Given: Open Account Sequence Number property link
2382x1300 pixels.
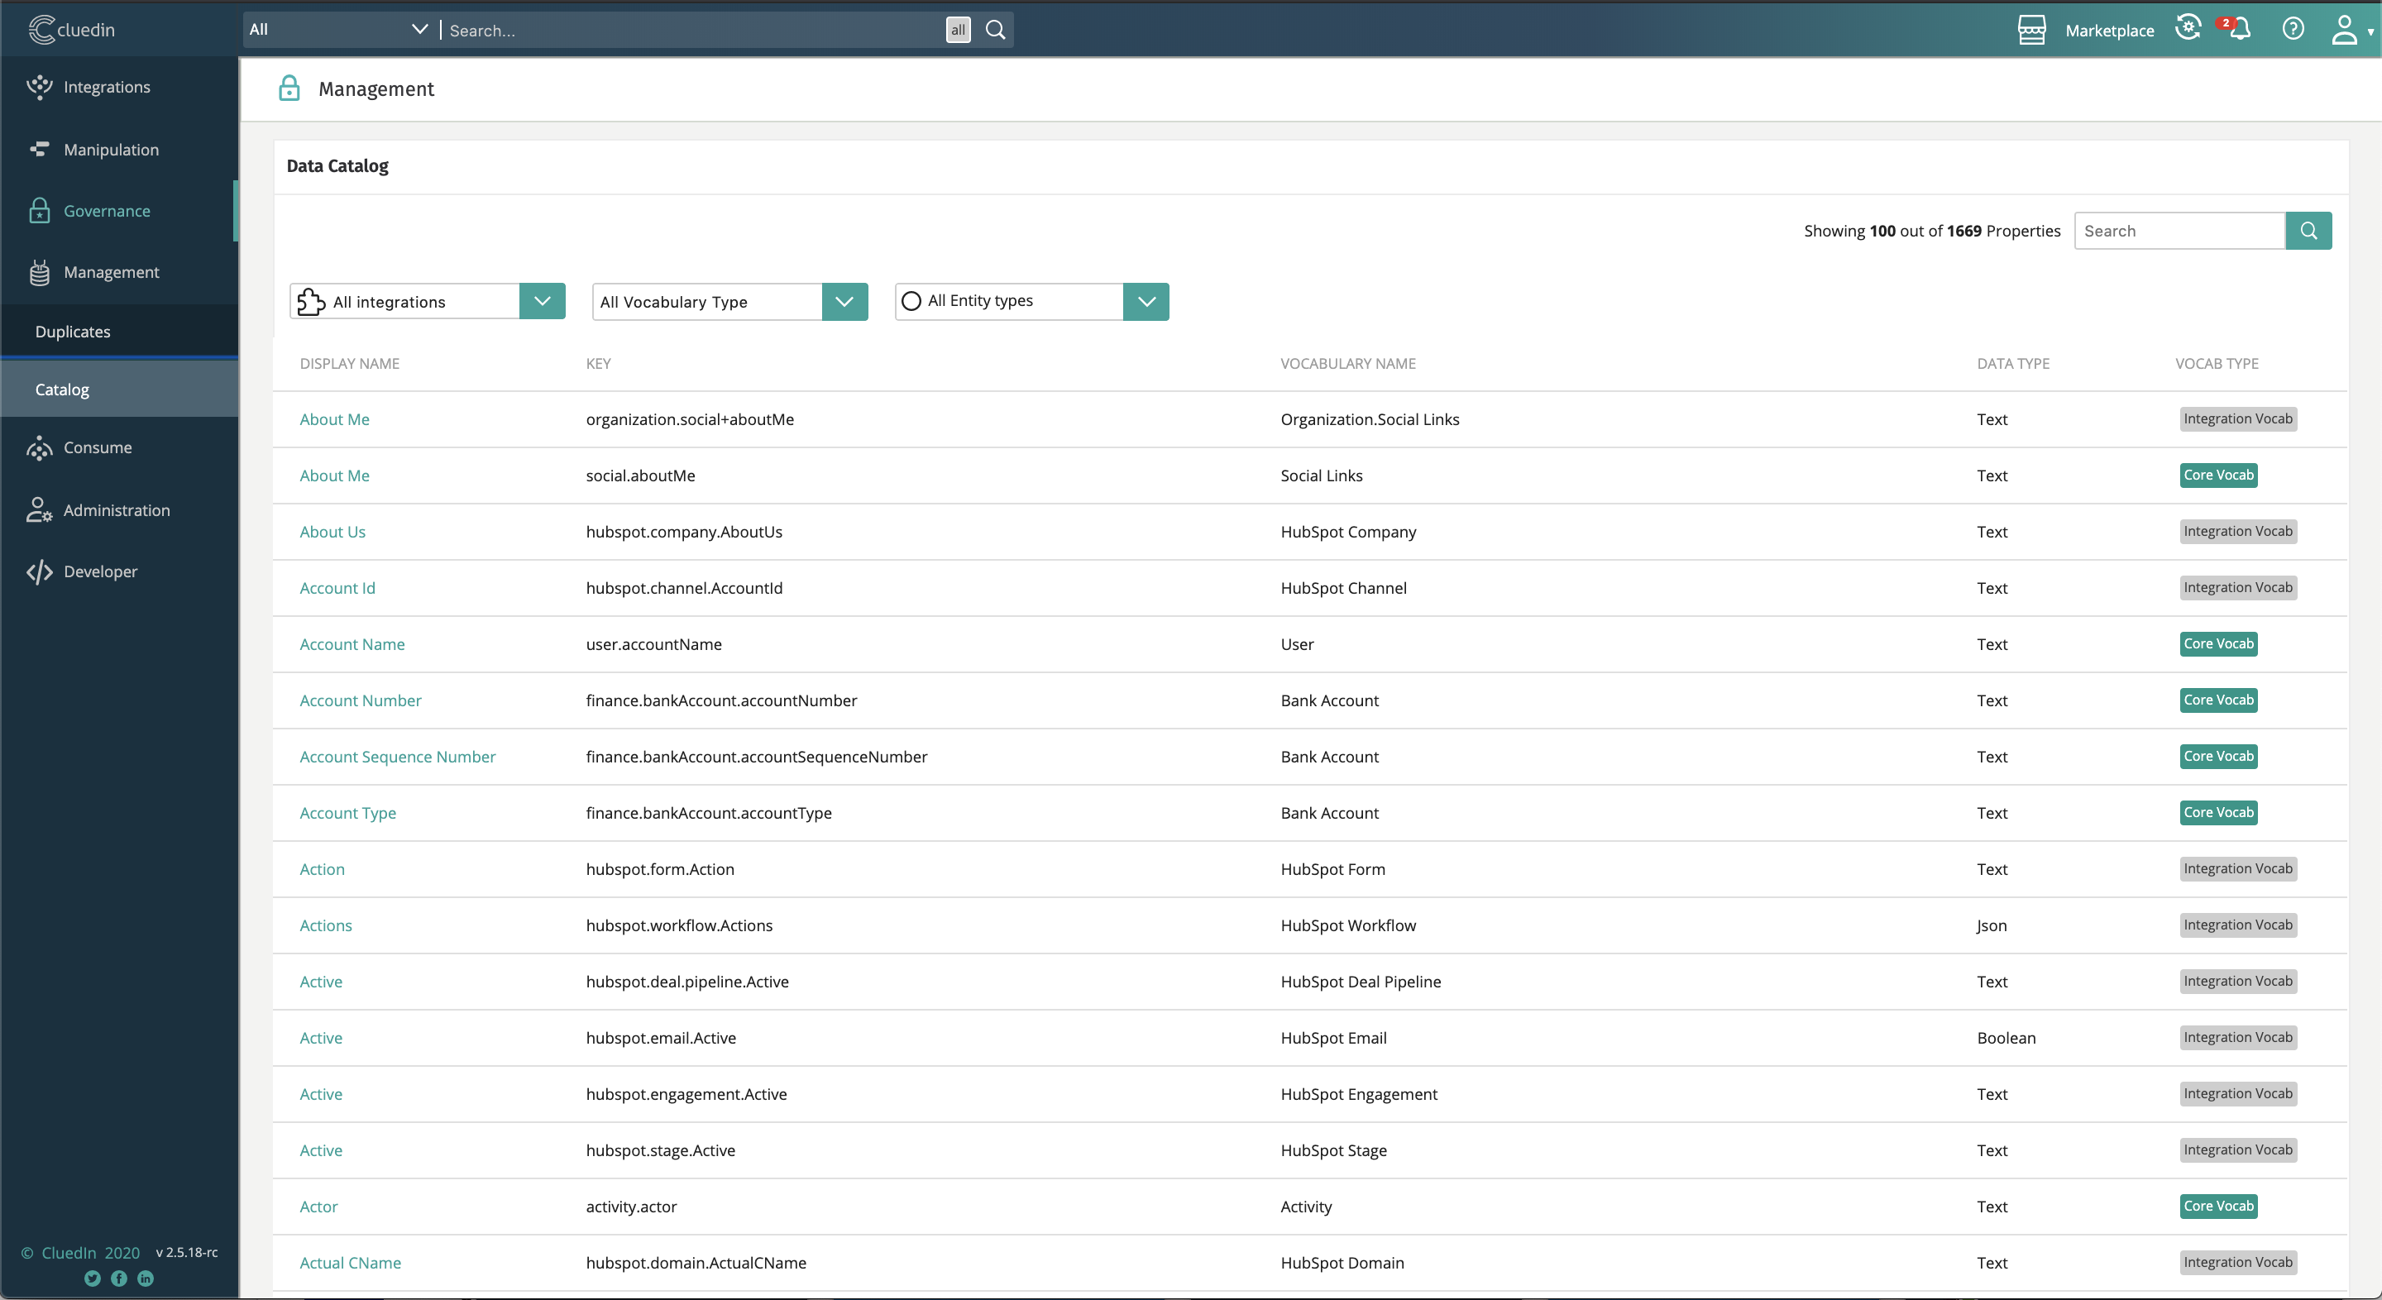Looking at the screenshot, I should tap(397, 757).
